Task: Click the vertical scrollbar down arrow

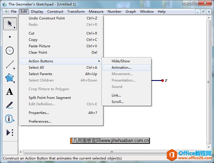Action: [209, 147]
